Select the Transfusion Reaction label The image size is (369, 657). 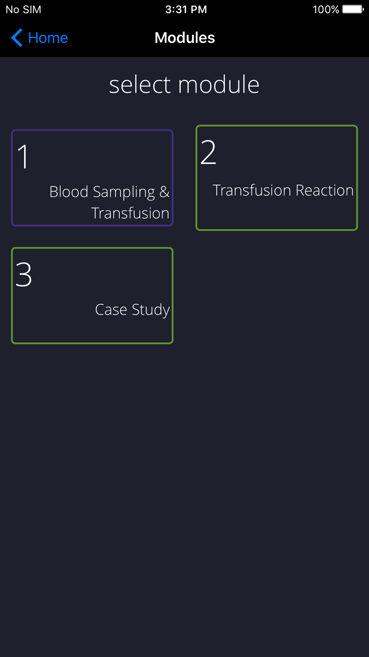point(283,190)
